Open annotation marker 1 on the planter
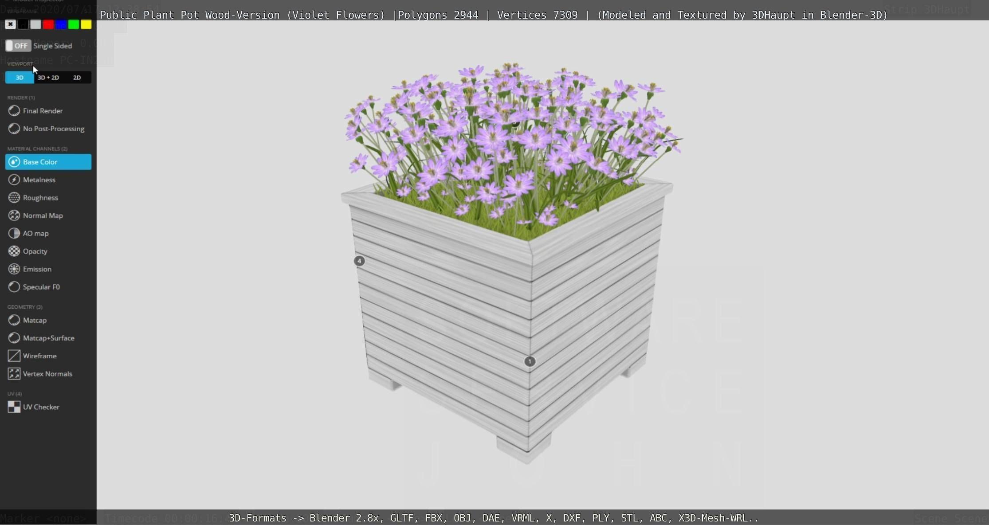Viewport: 989px width, 525px height. (530, 361)
